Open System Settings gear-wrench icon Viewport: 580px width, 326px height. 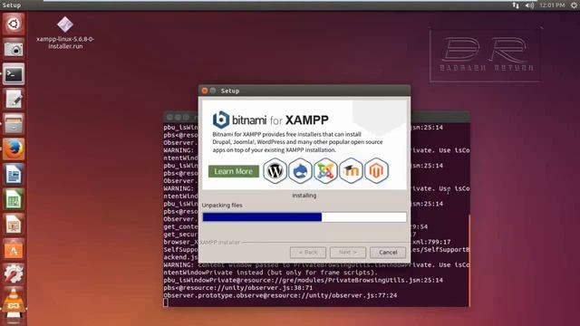(x=14, y=274)
